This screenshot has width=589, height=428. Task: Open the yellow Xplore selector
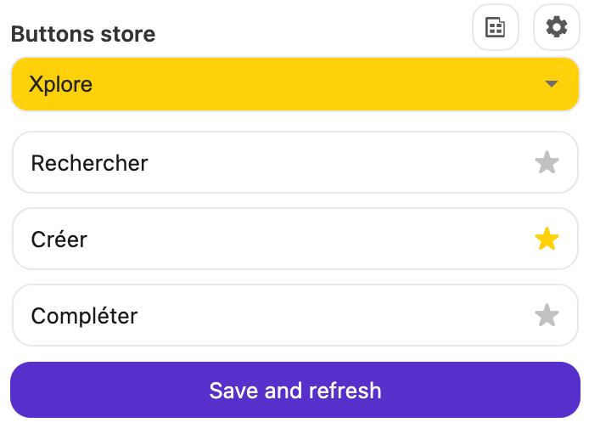294,84
